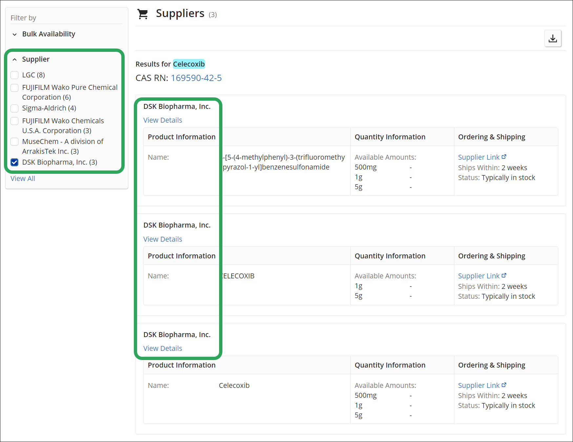
Task: Check the Sigma-Aldrich (4) filter
Action: 14,108
